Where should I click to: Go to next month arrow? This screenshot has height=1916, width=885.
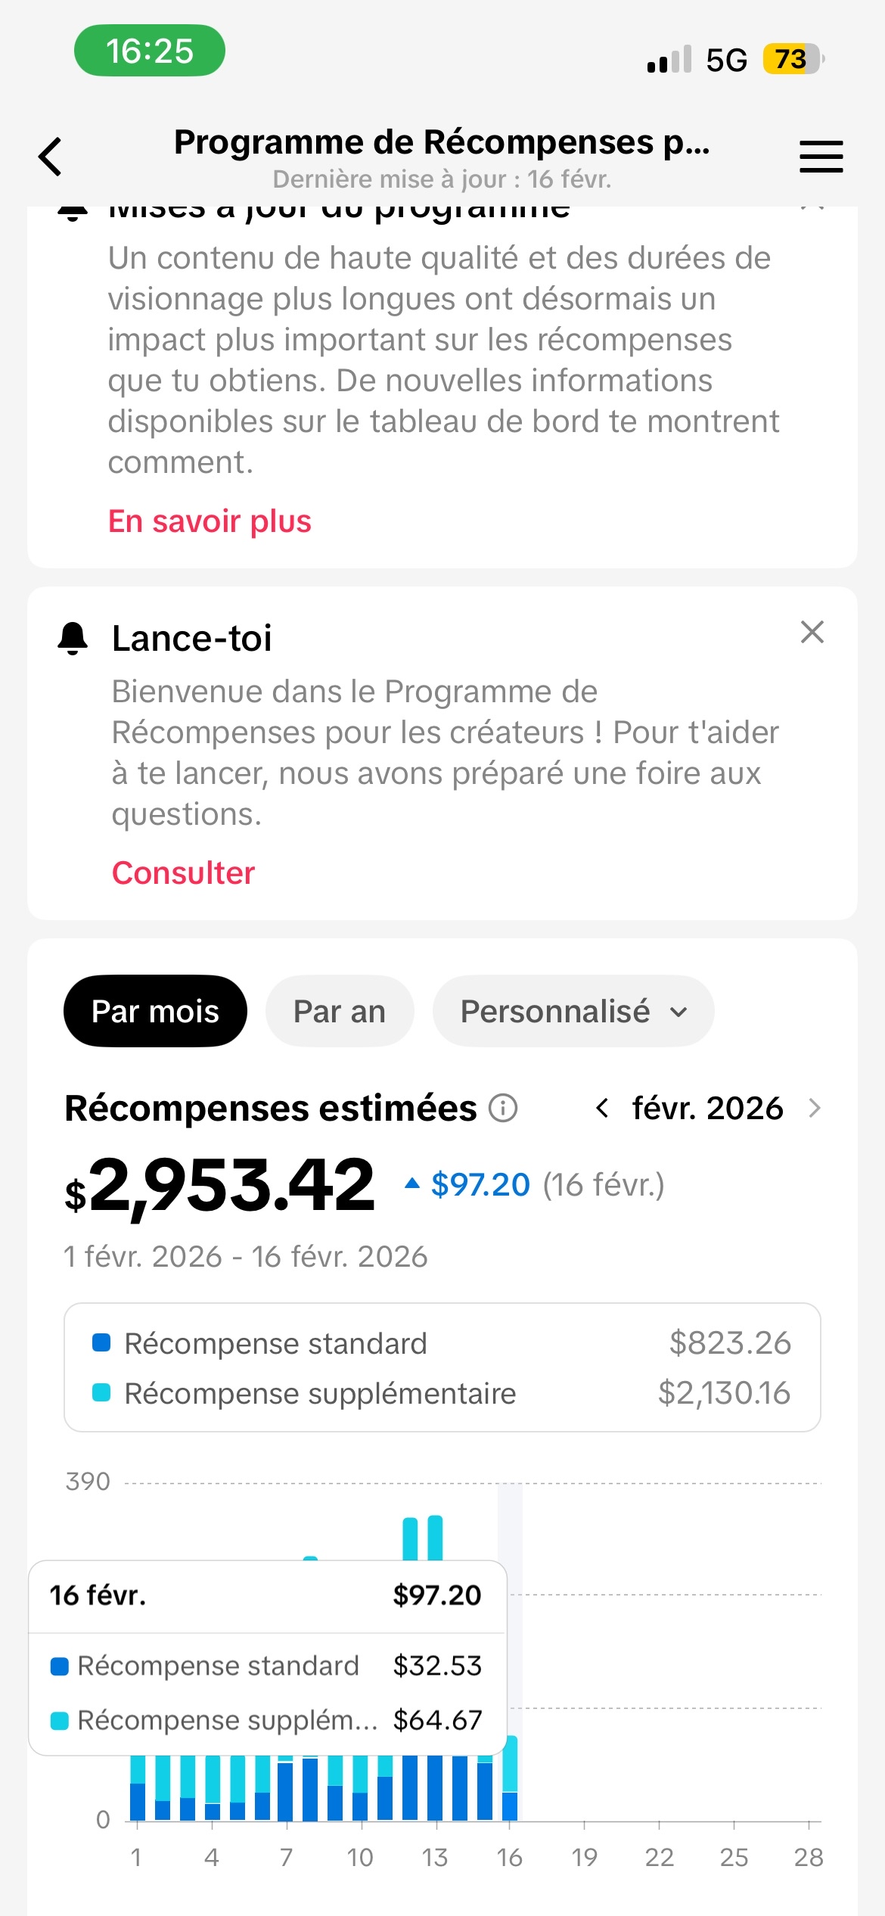pos(815,1108)
